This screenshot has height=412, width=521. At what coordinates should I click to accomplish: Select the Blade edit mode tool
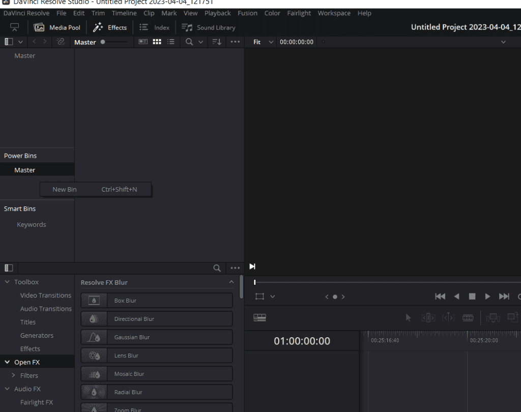tap(468, 317)
